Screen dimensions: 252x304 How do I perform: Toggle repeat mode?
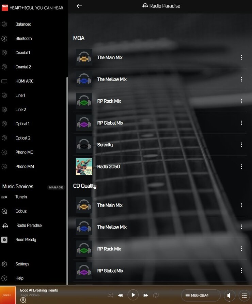(156, 295)
